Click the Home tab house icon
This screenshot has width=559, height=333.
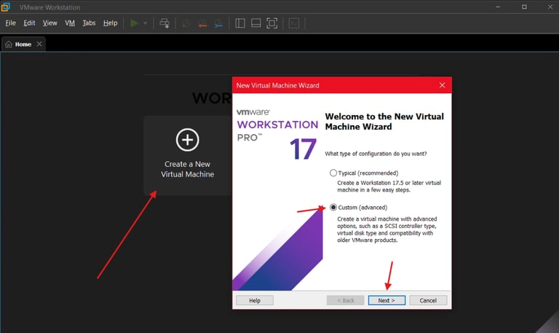(x=9, y=44)
